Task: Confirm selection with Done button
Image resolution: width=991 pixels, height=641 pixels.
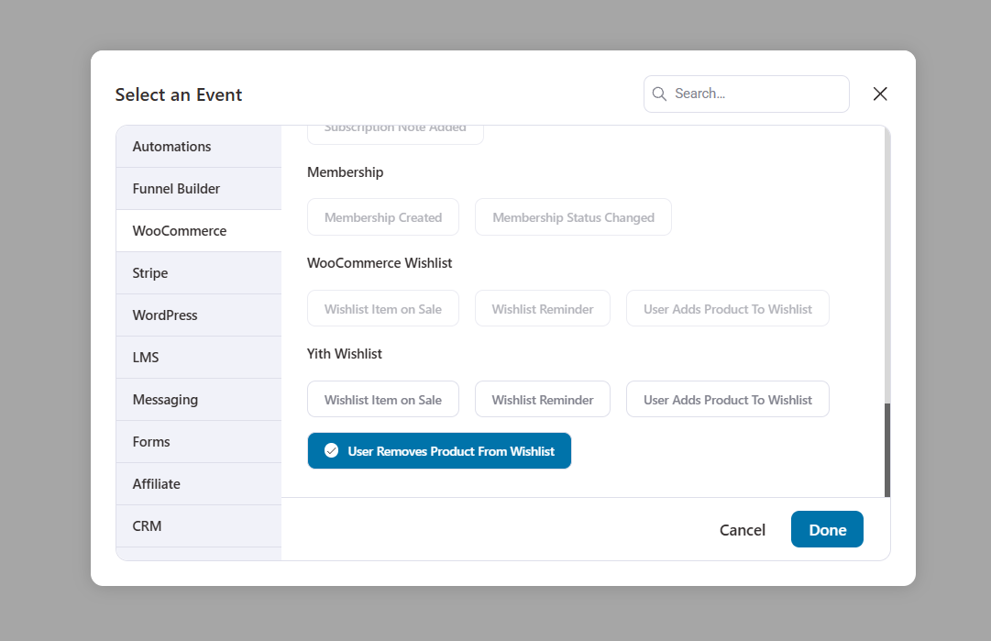Action: click(x=827, y=529)
